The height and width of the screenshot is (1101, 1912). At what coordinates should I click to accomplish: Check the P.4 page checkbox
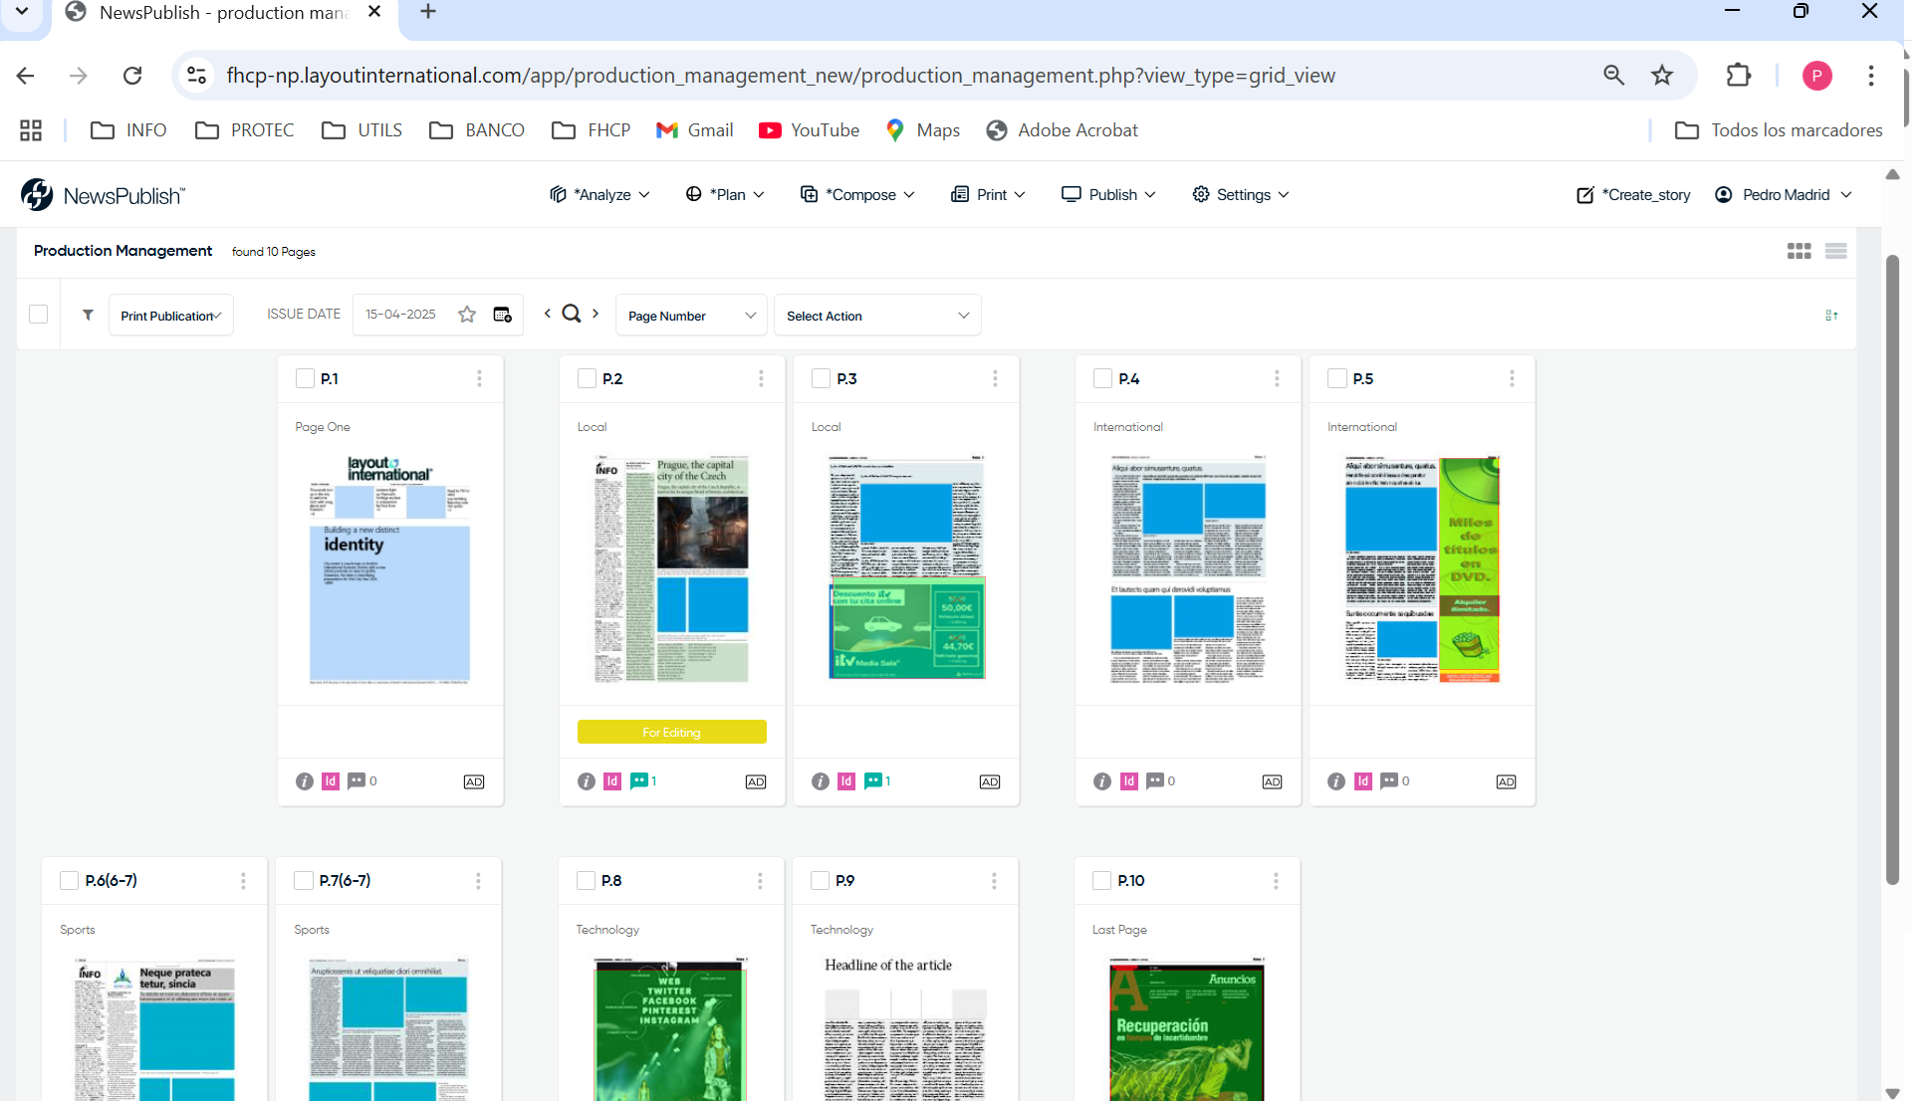tap(1103, 378)
